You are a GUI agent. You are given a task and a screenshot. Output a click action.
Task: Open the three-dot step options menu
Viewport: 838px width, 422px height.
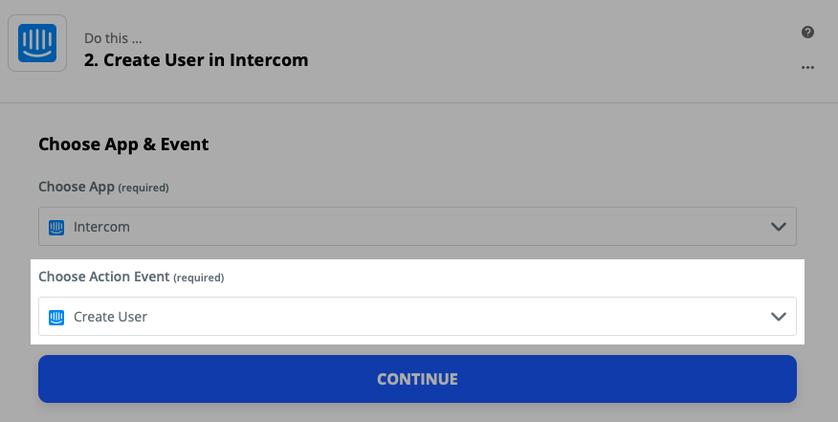[807, 67]
